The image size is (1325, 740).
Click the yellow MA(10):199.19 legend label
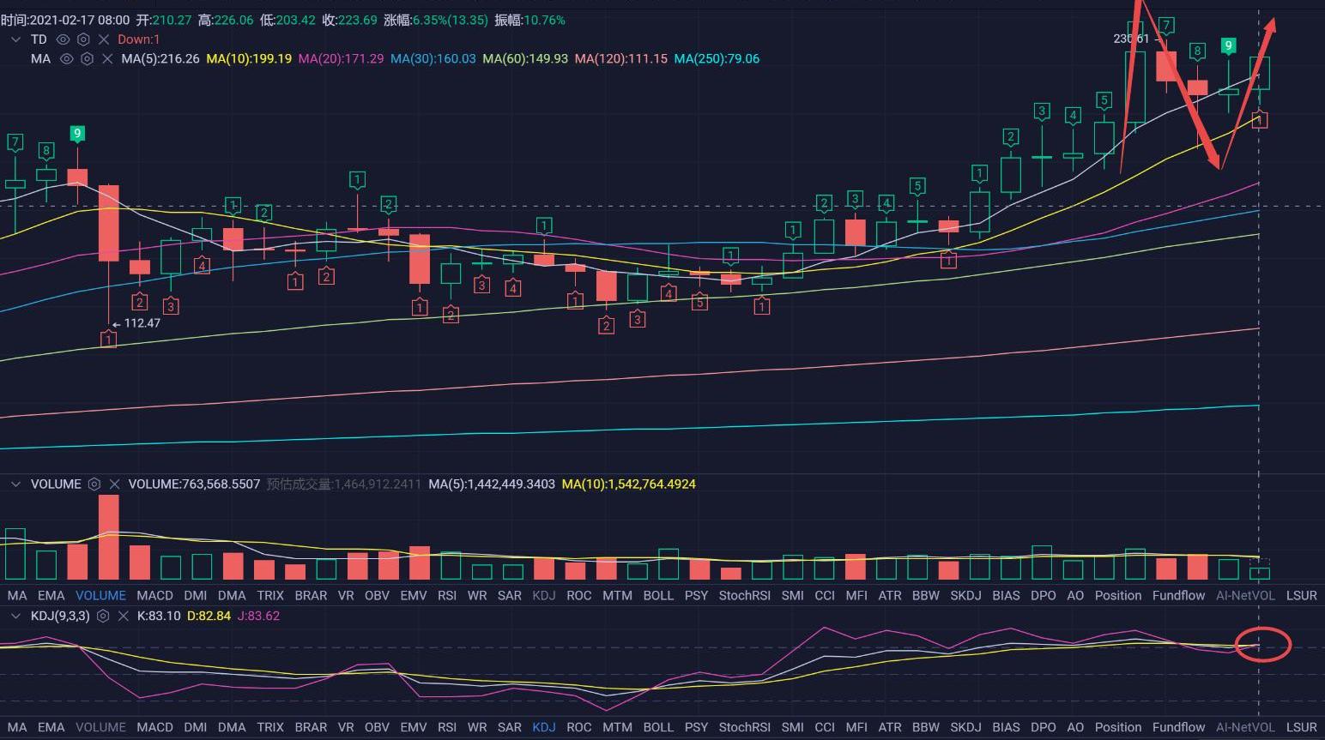pos(249,59)
